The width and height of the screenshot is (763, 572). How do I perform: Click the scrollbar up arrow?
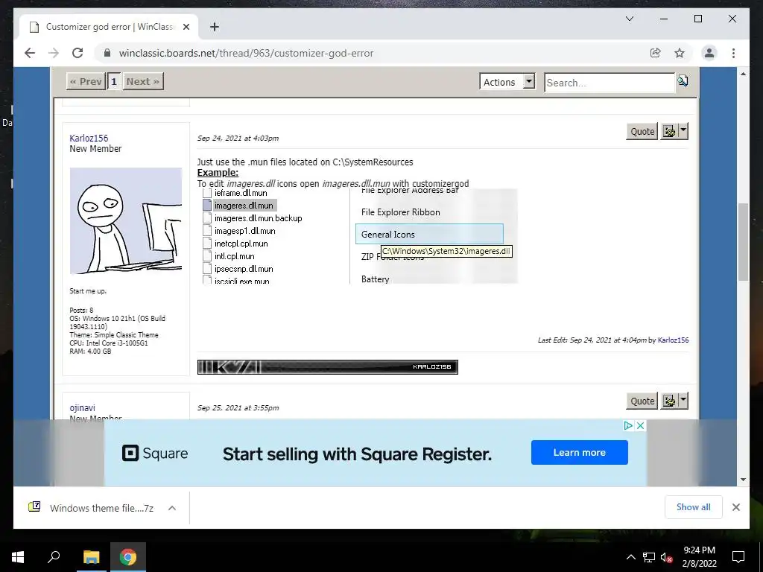point(743,74)
